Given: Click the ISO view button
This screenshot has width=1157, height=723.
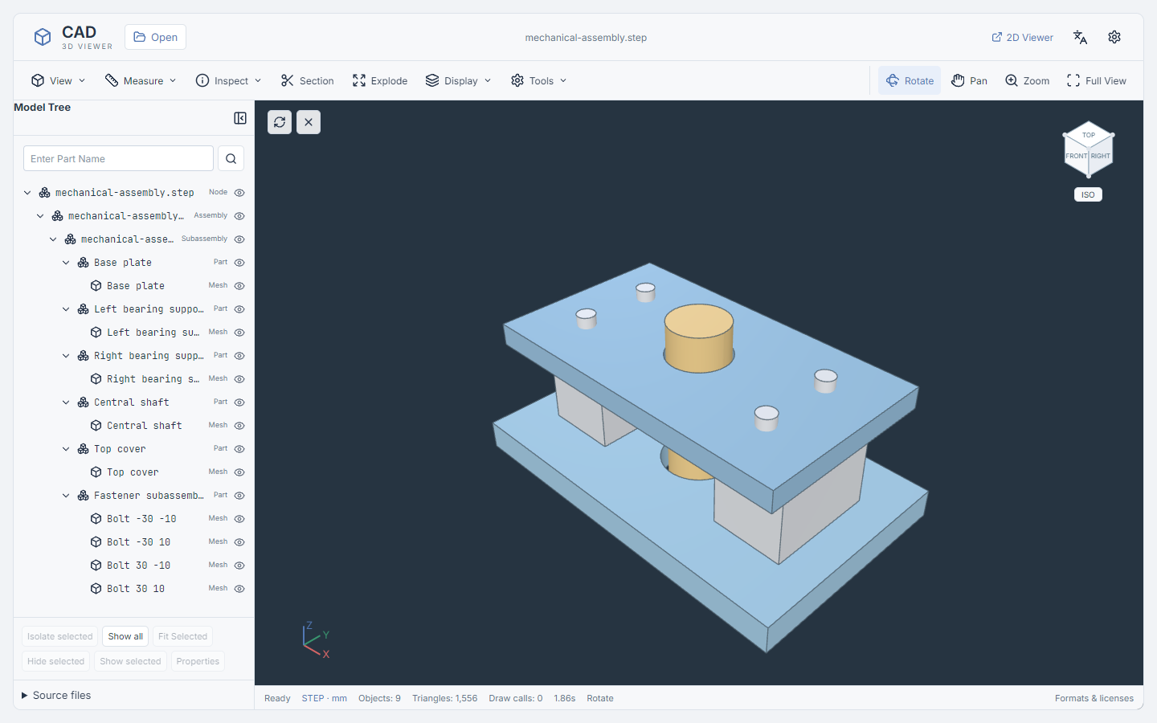Looking at the screenshot, I should tap(1088, 194).
